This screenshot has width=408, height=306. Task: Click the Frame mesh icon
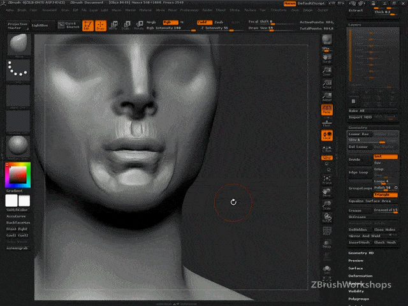[327, 180]
